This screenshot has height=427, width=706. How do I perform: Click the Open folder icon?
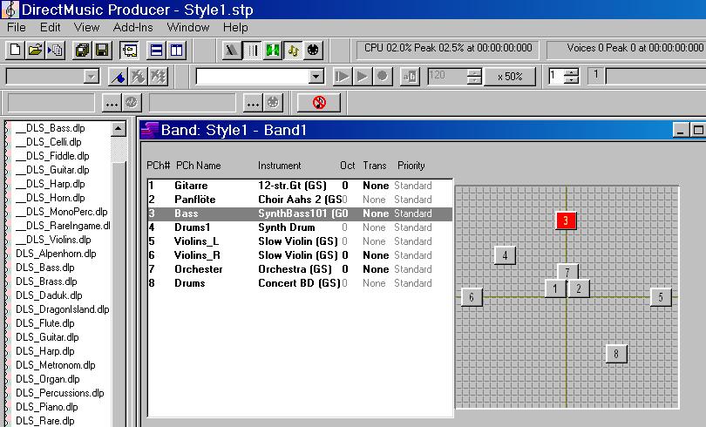pyautogui.click(x=35, y=51)
